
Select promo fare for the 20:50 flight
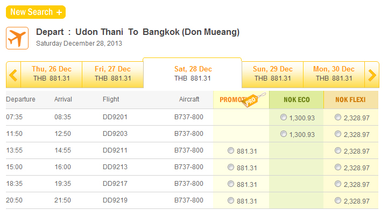(x=231, y=201)
